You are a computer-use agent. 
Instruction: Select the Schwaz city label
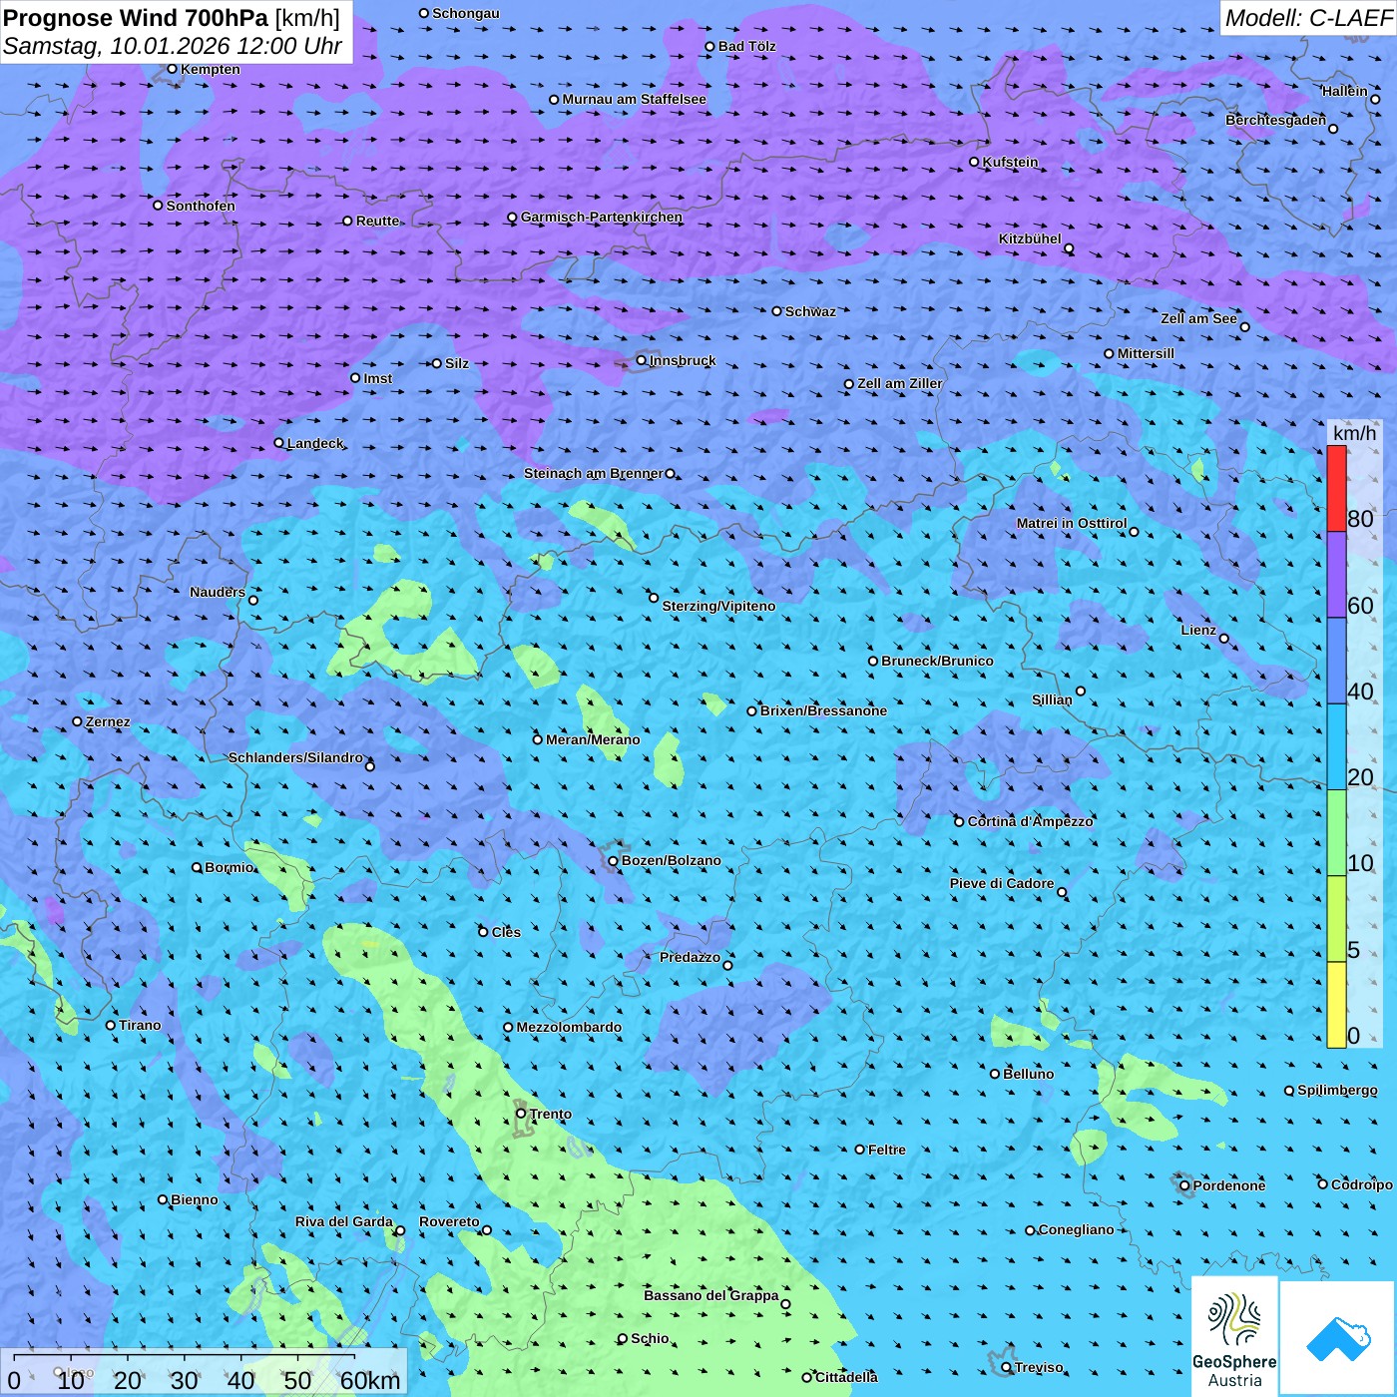(x=810, y=311)
